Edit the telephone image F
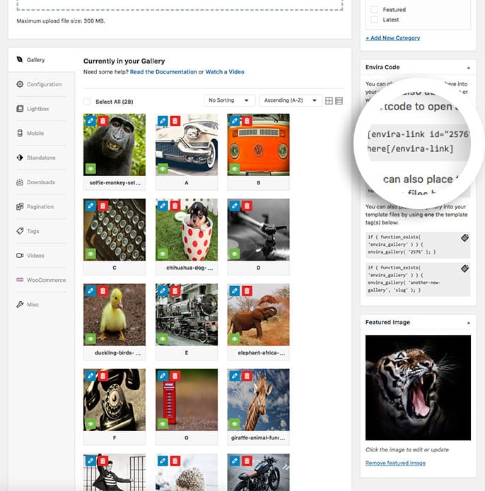This screenshot has height=491, width=485. pyautogui.click(x=90, y=375)
